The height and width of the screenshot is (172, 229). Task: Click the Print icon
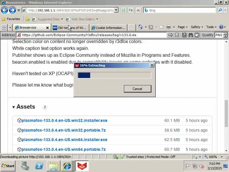[169, 27]
